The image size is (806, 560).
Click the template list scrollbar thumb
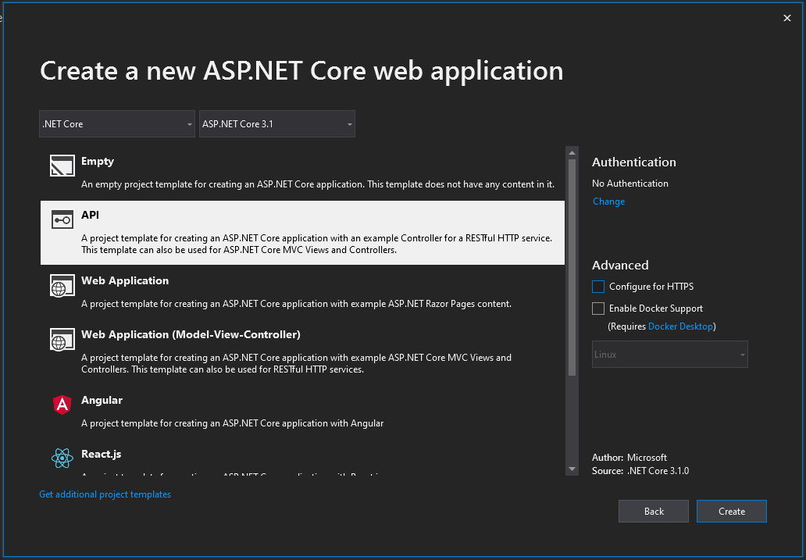click(572, 267)
